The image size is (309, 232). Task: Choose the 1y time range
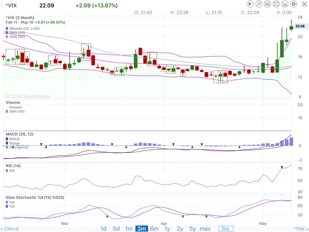click(167, 229)
